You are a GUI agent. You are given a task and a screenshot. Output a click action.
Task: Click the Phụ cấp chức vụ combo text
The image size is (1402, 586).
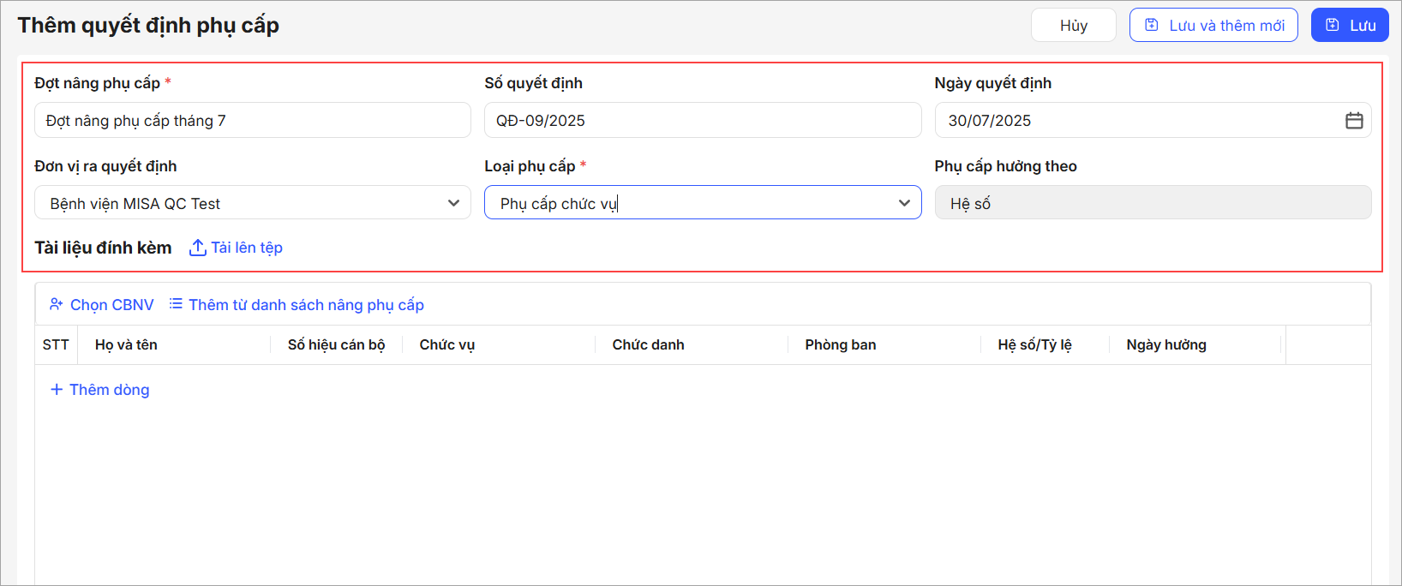559,204
